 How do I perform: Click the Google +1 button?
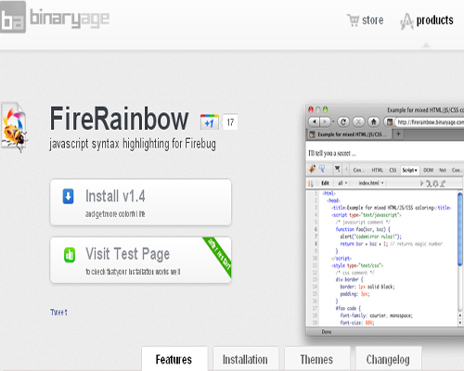click(x=210, y=122)
